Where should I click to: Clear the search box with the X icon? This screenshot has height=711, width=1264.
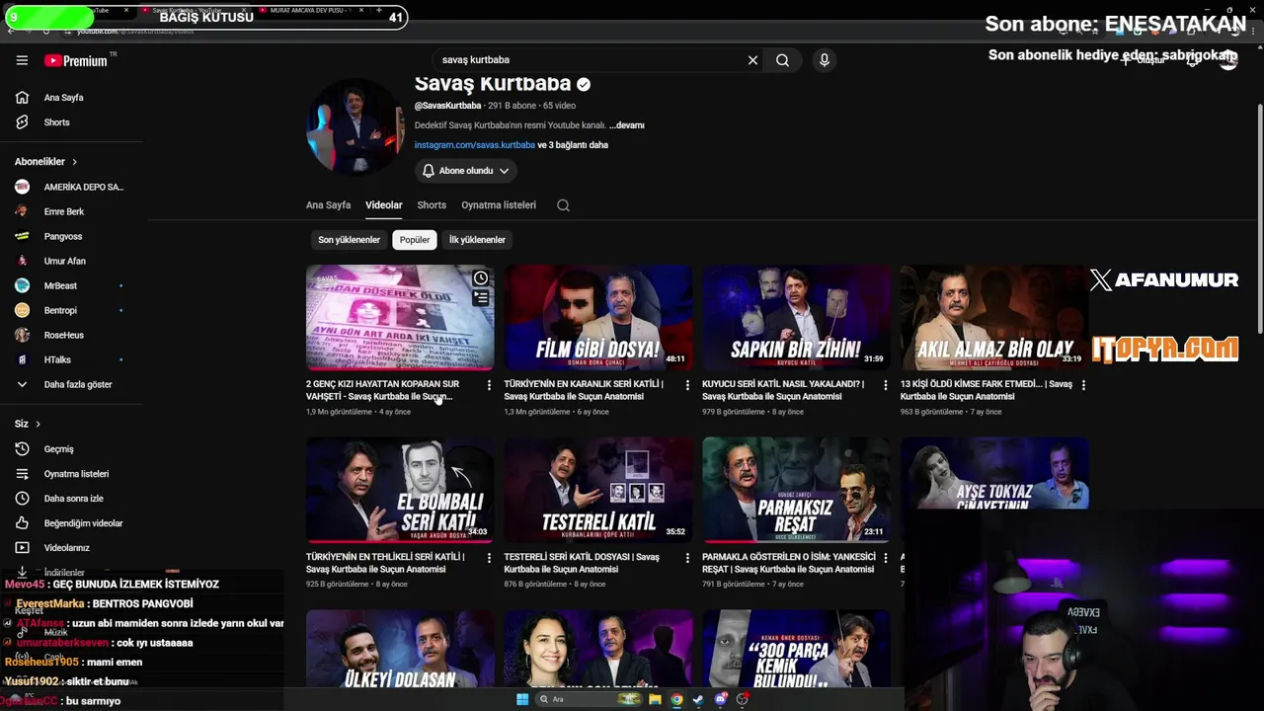point(752,60)
